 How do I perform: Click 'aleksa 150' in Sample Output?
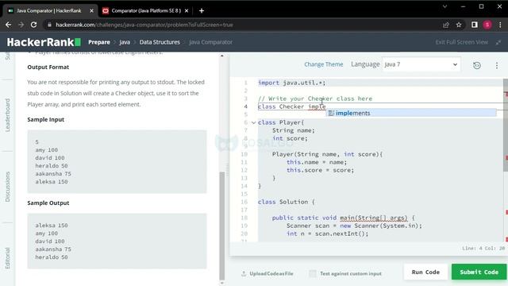[52, 226]
